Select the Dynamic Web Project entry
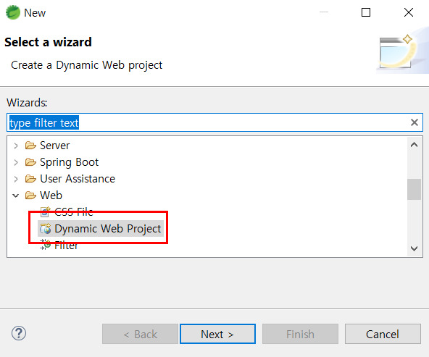 point(108,229)
